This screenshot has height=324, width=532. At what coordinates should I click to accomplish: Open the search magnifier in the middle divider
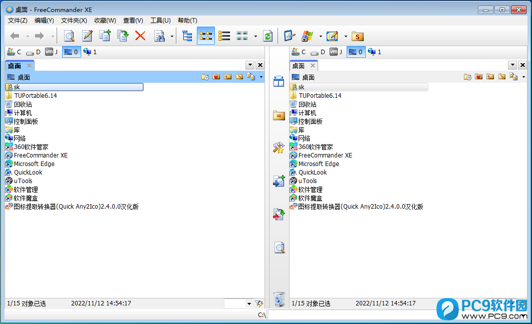tap(280, 247)
